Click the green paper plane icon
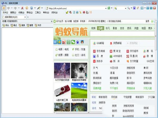The height and width of the screenshot is (118, 158). (67, 12)
